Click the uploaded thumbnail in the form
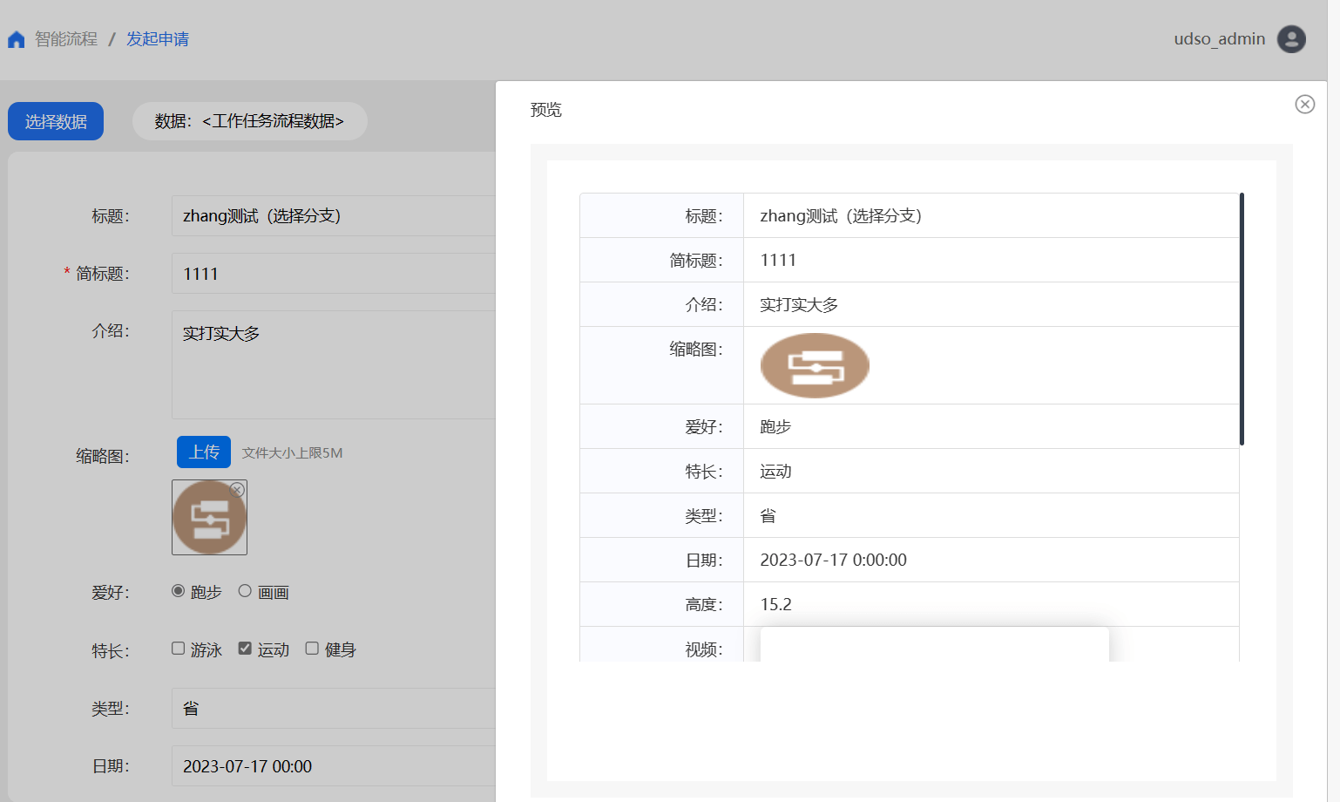 pos(208,520)
